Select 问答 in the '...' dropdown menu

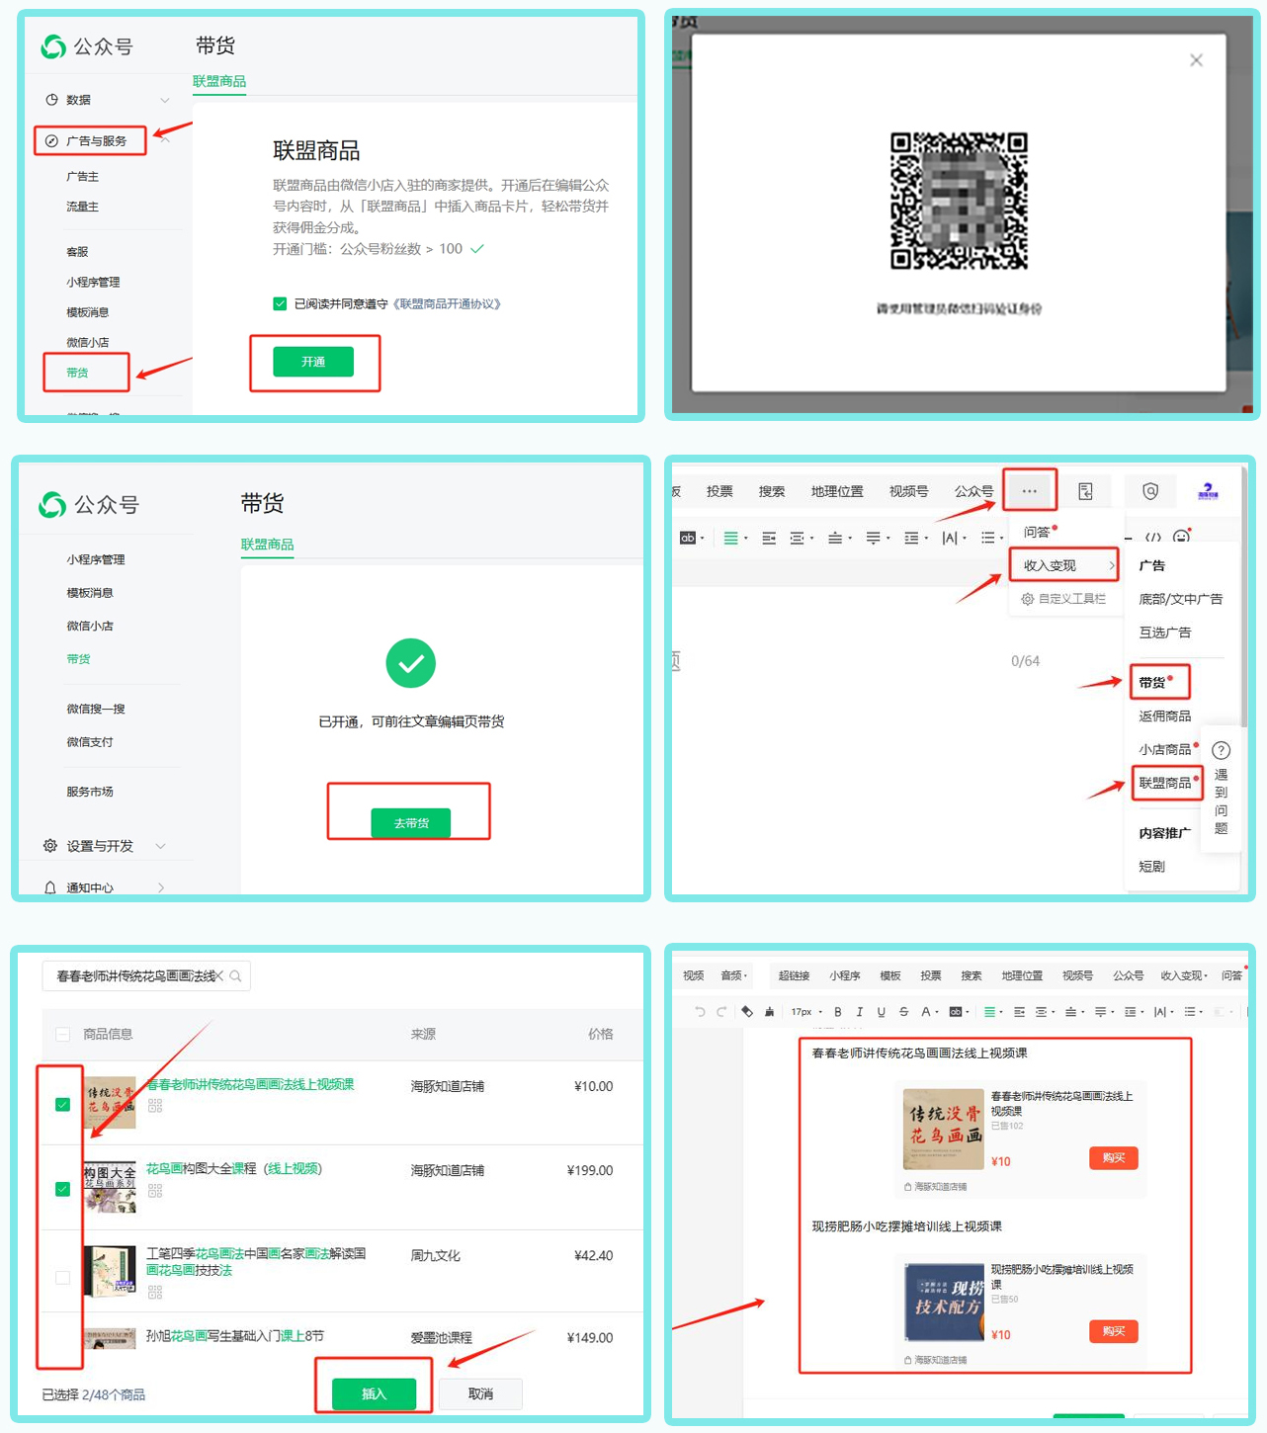pos(1037,532)
